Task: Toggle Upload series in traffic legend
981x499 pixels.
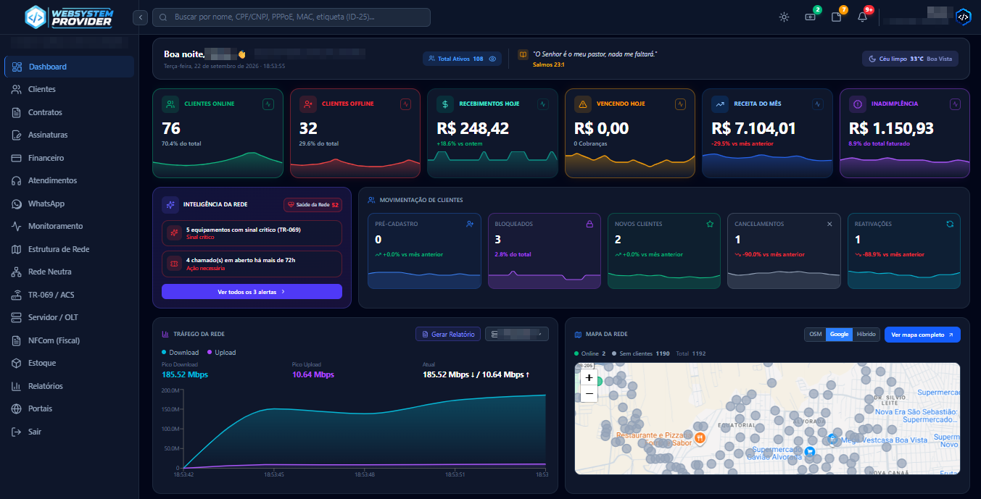Action: tap(221, 352)
